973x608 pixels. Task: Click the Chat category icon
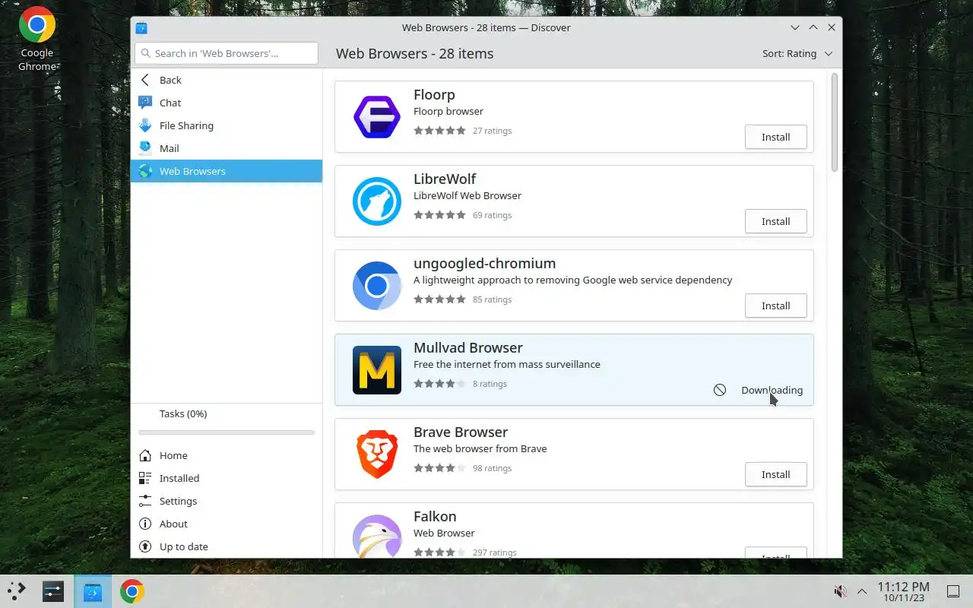tap(145, 103)
